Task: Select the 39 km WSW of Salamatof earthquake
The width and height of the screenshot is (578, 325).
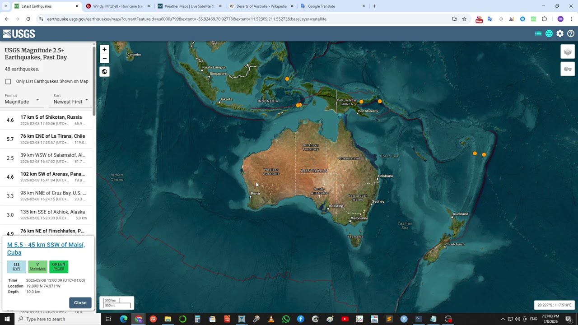Action: pyautogui.click(x=46, y=158)
